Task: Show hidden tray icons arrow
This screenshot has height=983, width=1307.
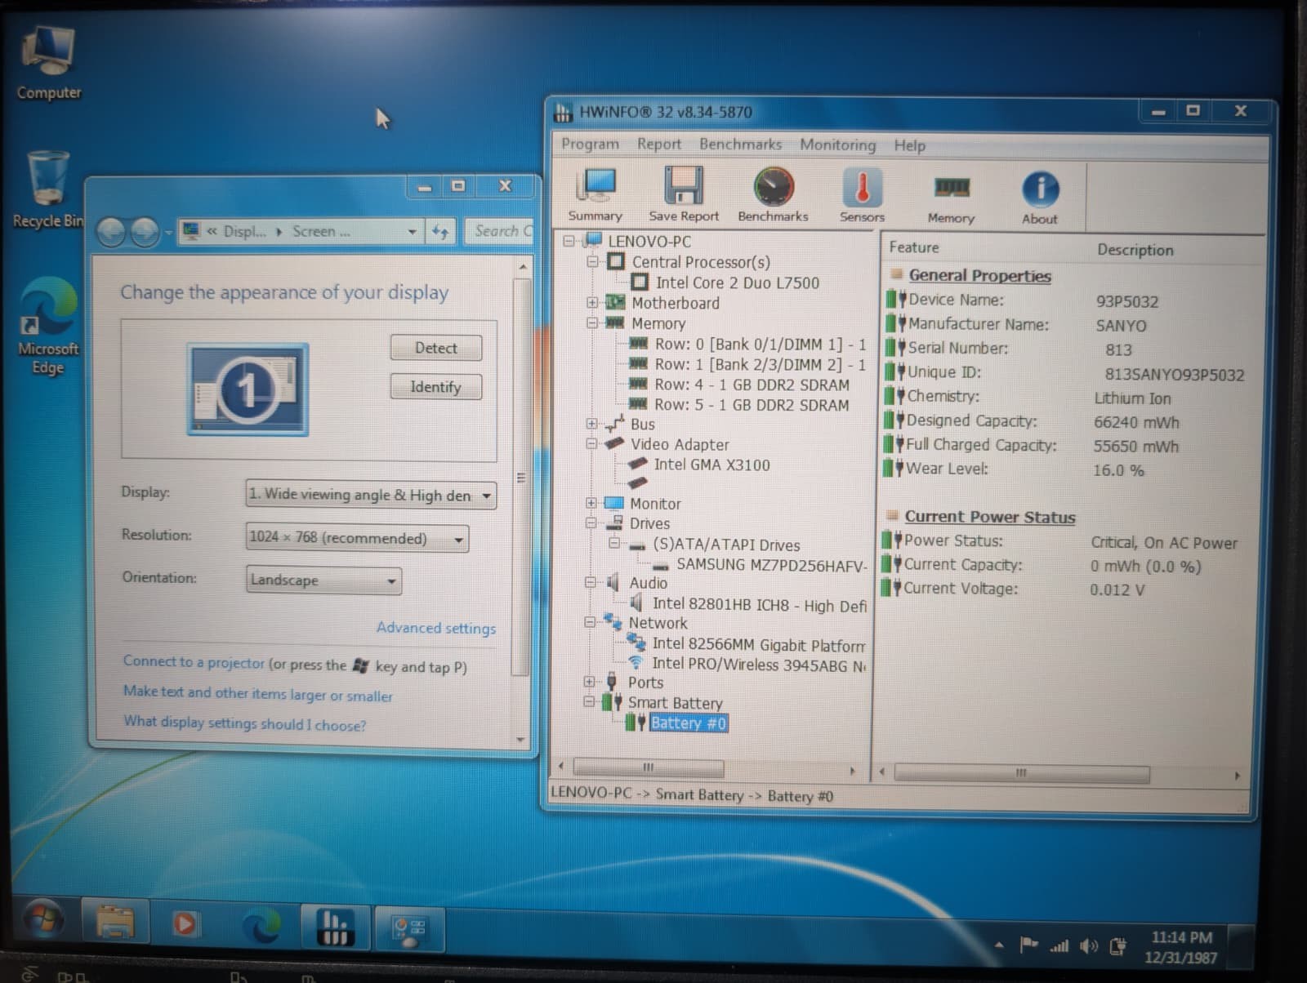Action: [x=998, y=945]
